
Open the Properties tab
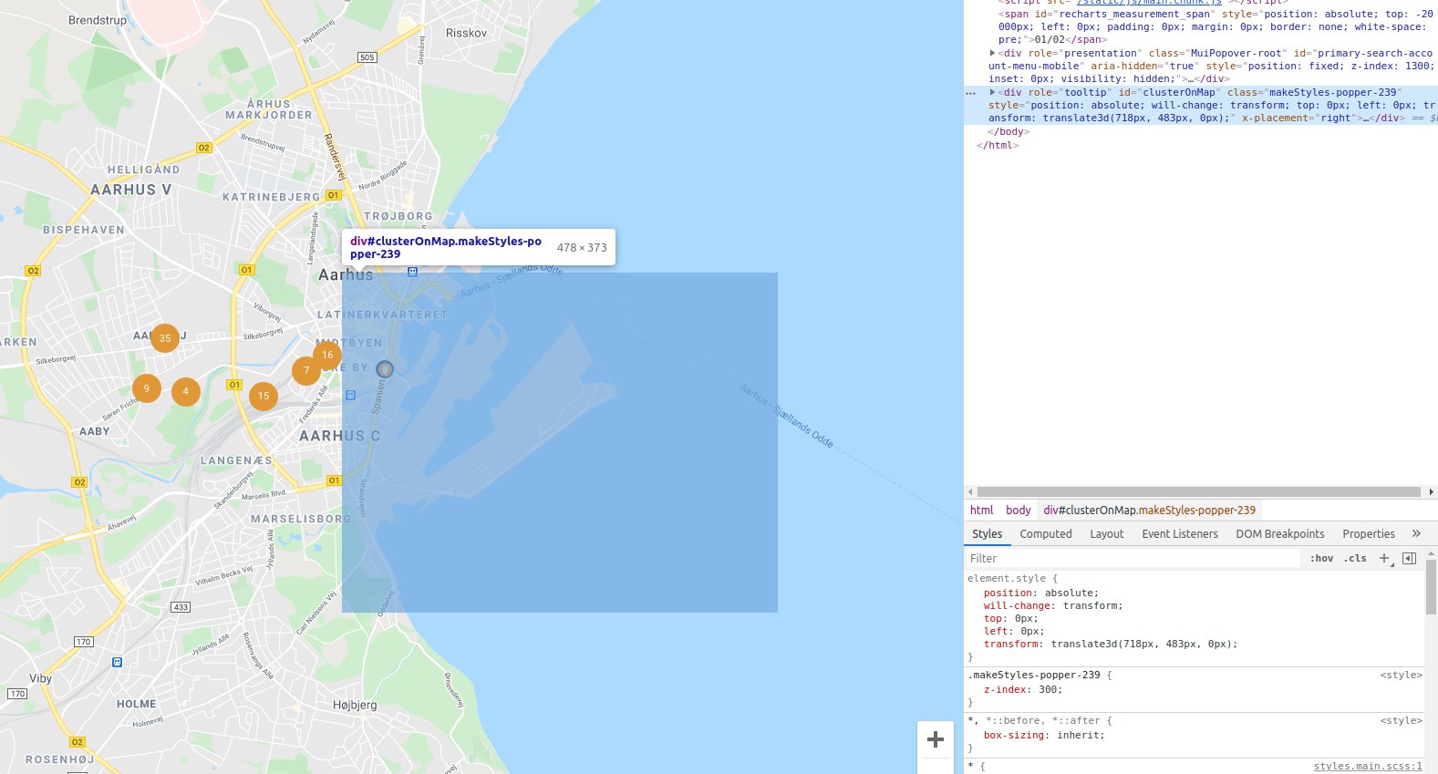click(x=1369, y=534)
